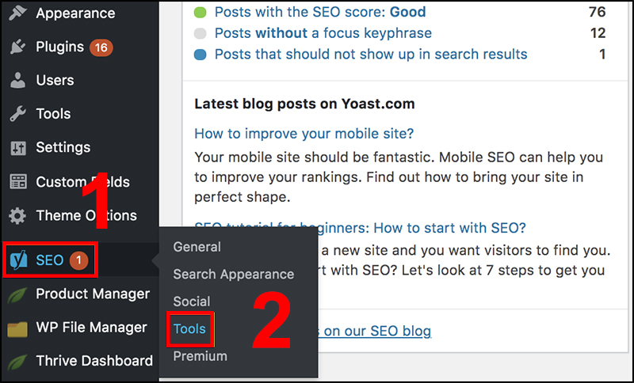This screenshot has height=383, width=634.
Task: Click the Tools wrench icon in sidebar
Action: tap(17, 114)
